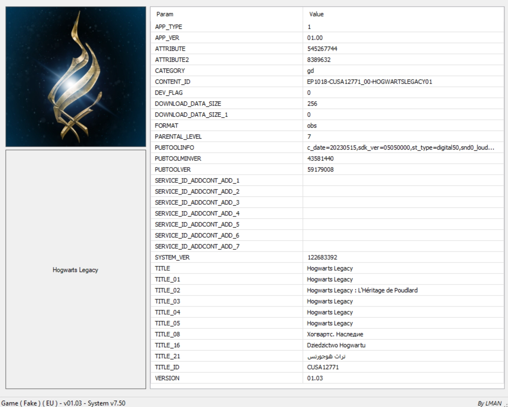Image resolution: width=508 pixels, height=407 pixels.
Task: Select the APP_VER parameter row
Action: pyautogui.click(x=167, y=38)
